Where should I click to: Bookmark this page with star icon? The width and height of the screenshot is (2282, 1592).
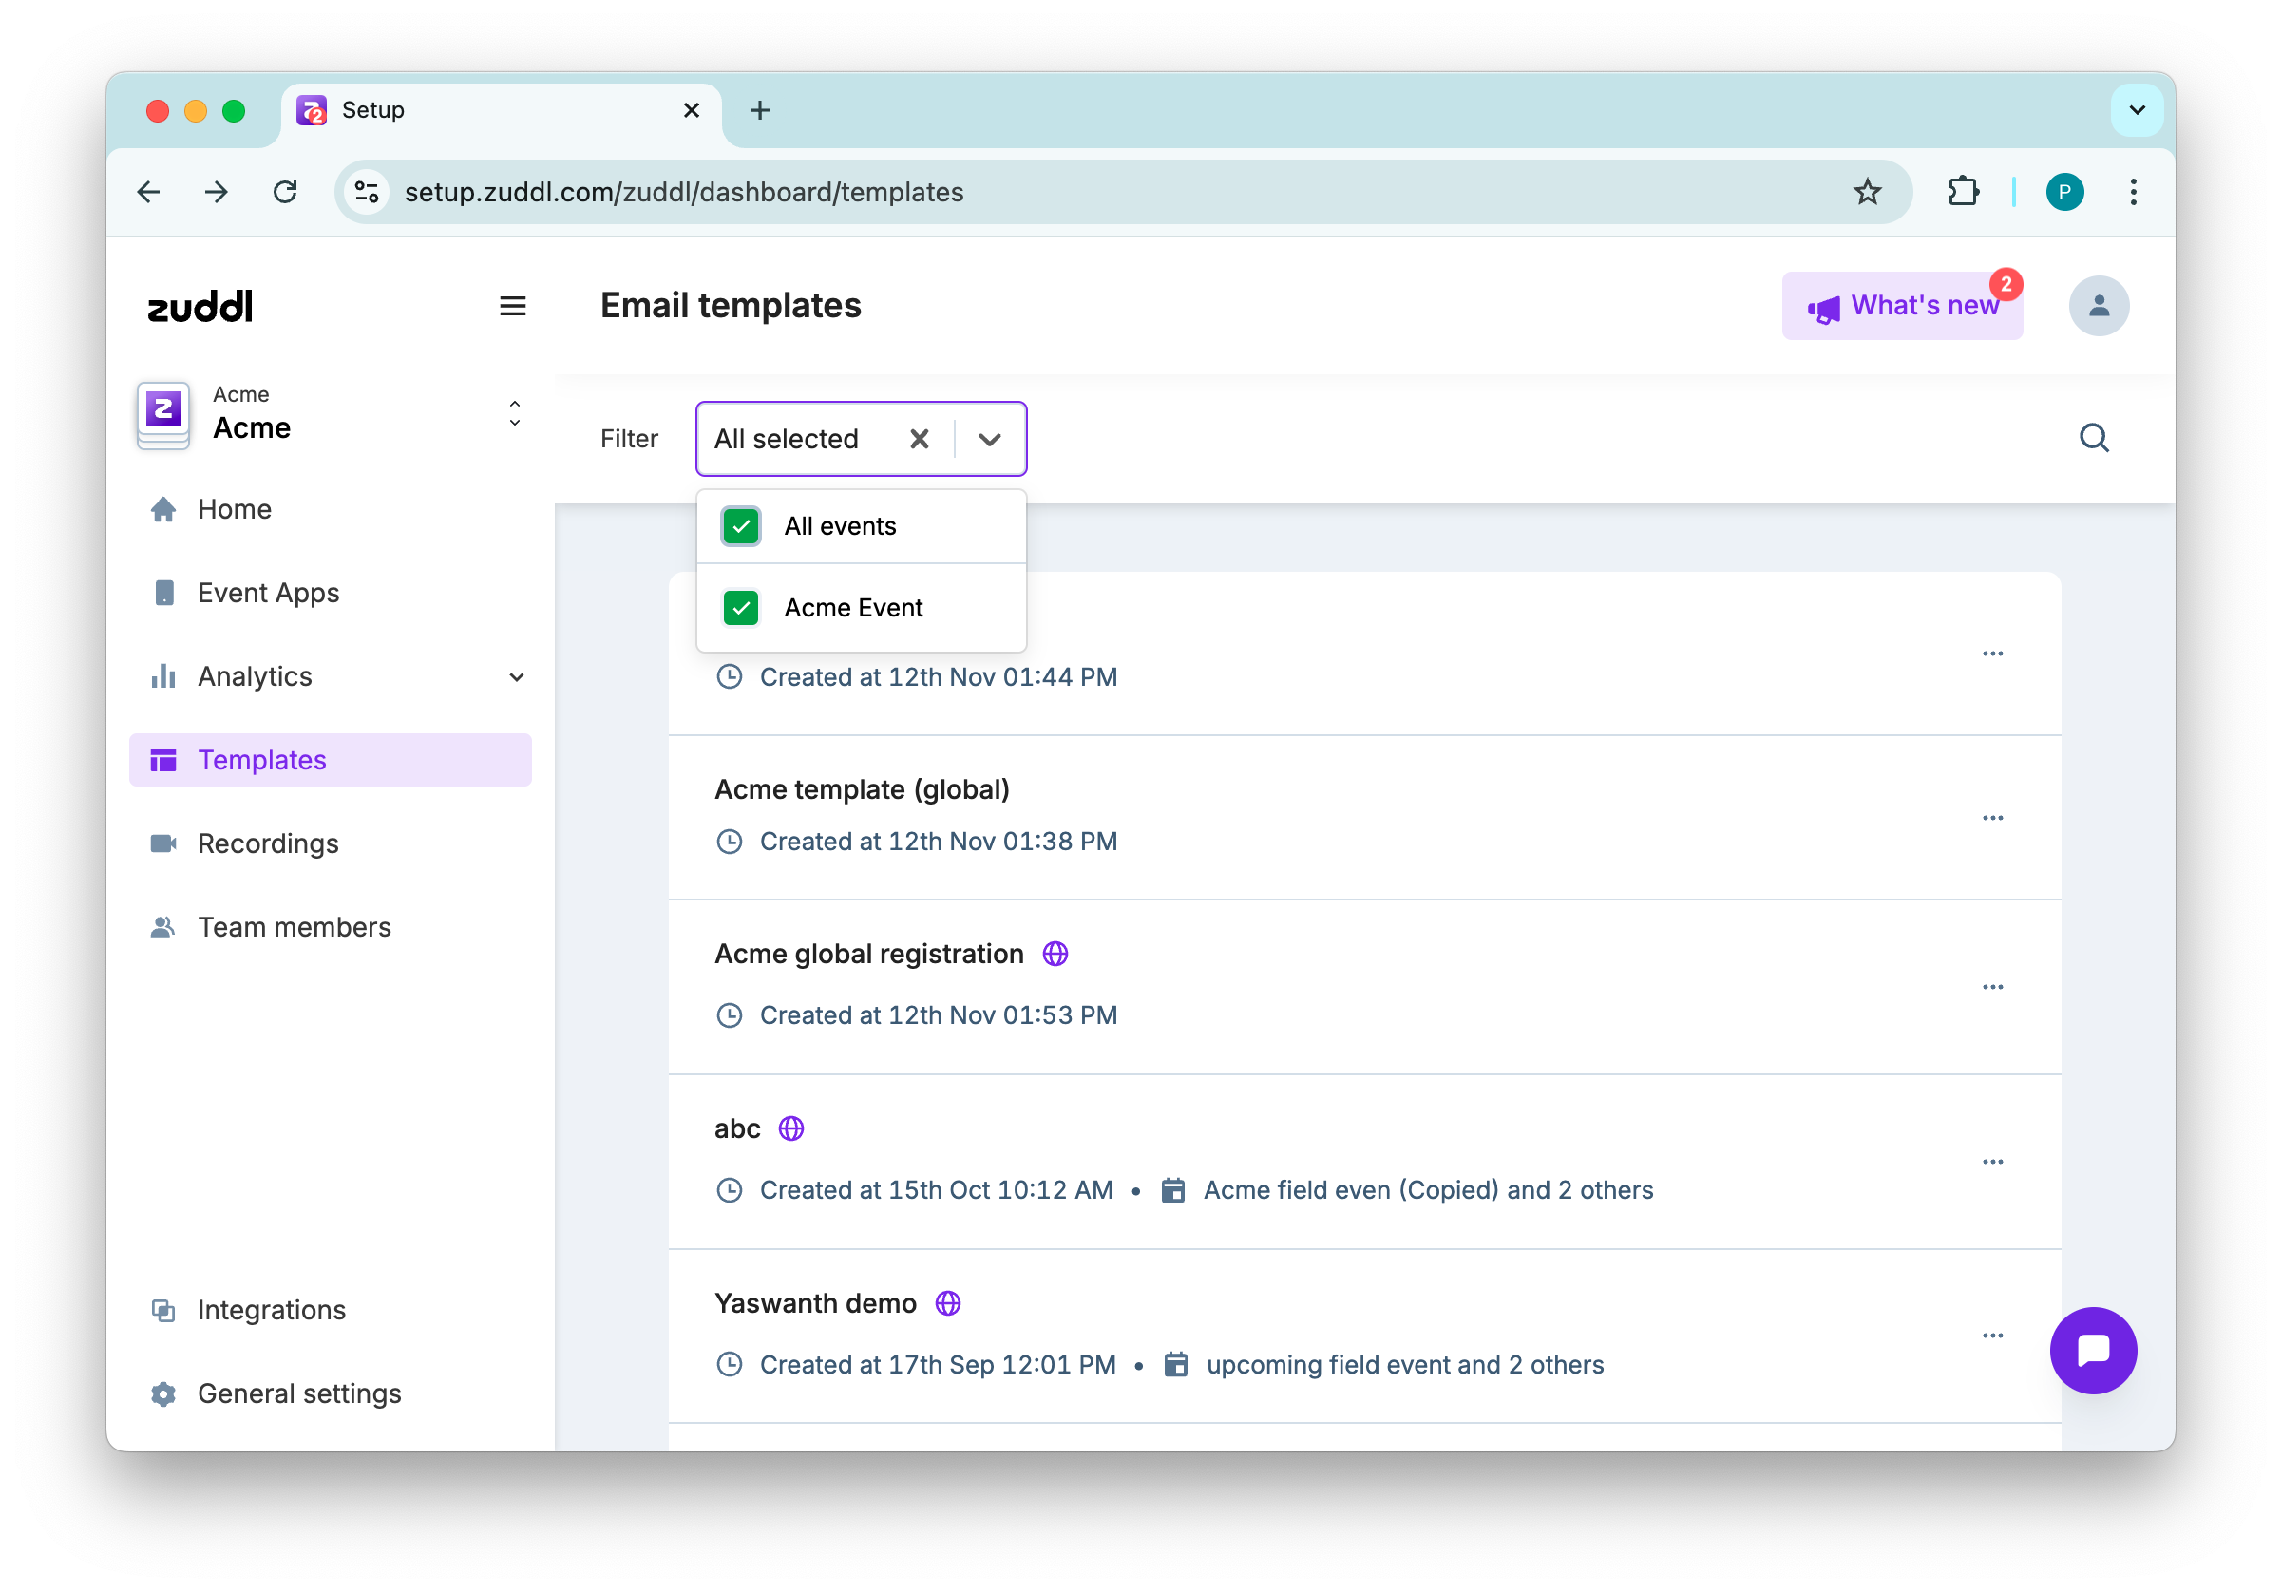[1867, 192]
